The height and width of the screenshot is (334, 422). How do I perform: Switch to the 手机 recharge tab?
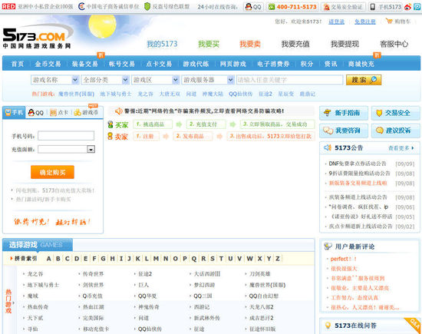pyautogui.click(x=14, y=112)
